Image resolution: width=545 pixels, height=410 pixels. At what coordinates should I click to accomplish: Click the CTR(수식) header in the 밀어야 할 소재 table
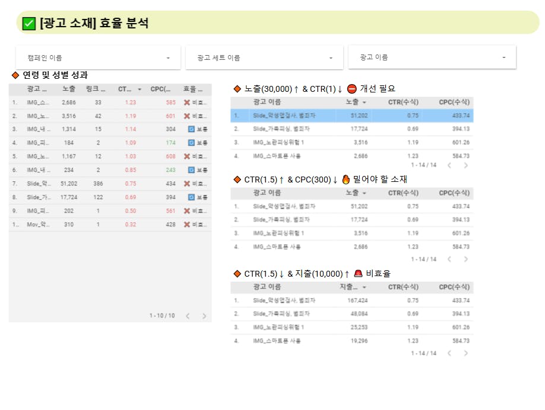(x=403, y=193)
